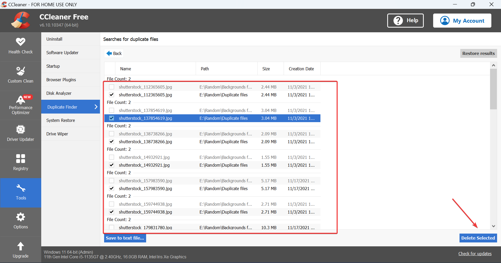Click the results list scrollbar thumb
The height and width of the screenshot is (263, 501).
click(493, 89)
